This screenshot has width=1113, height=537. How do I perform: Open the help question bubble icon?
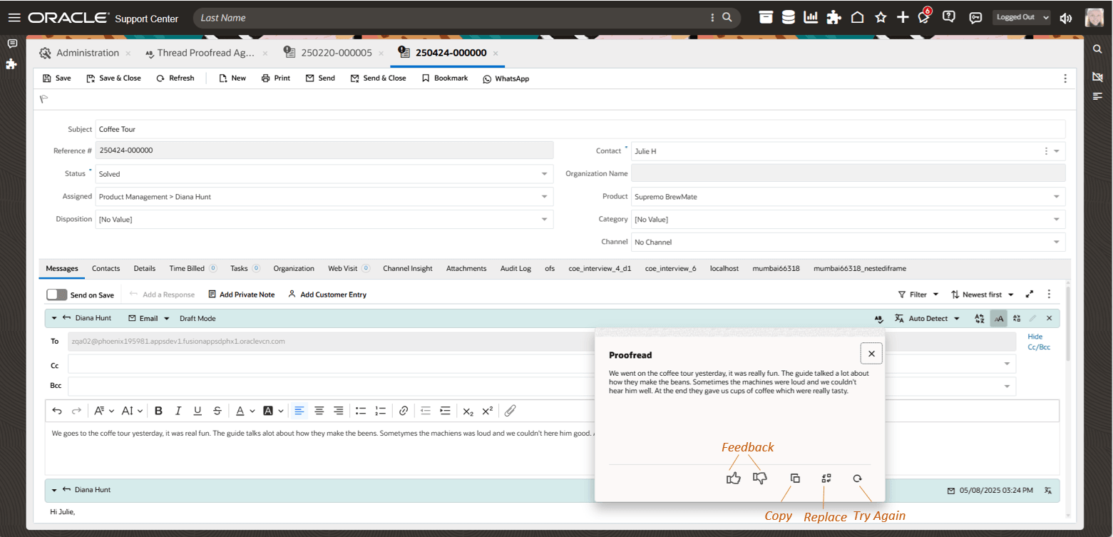coord(948,16)
